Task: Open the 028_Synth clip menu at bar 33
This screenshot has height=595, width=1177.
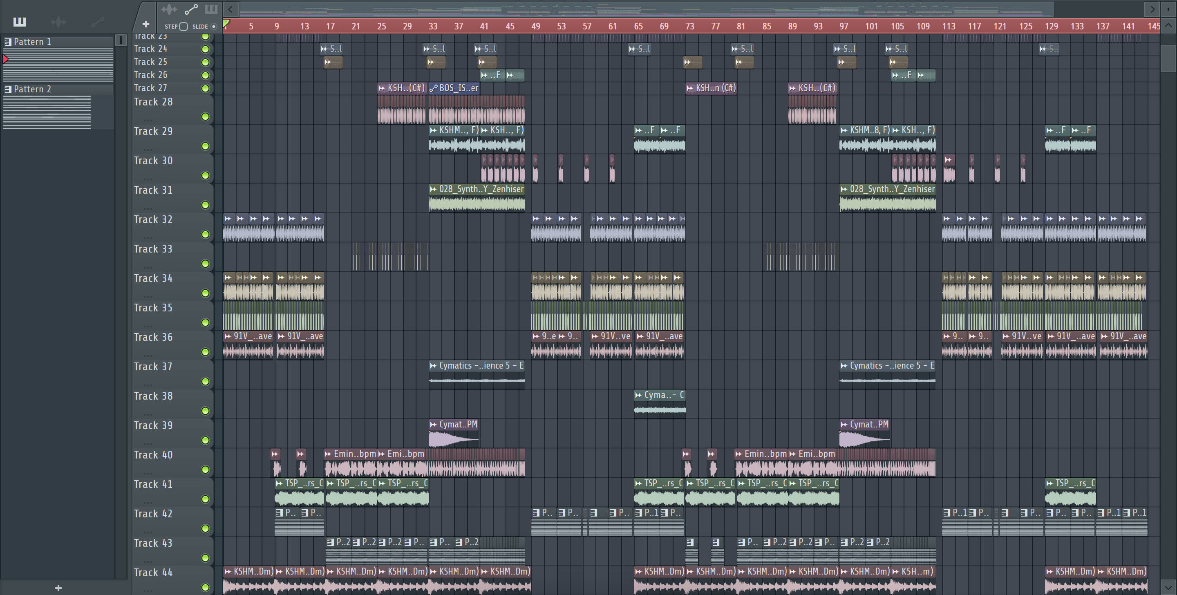Action: (433, 189)
